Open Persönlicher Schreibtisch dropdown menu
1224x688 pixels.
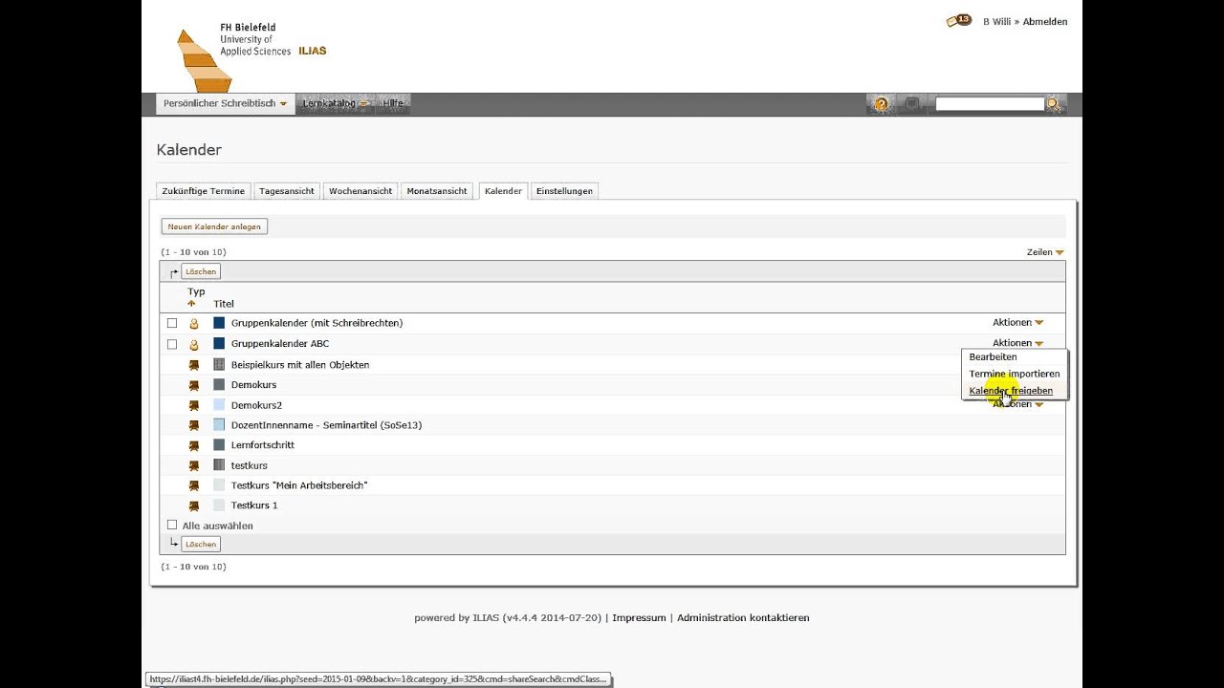[225, 103]
